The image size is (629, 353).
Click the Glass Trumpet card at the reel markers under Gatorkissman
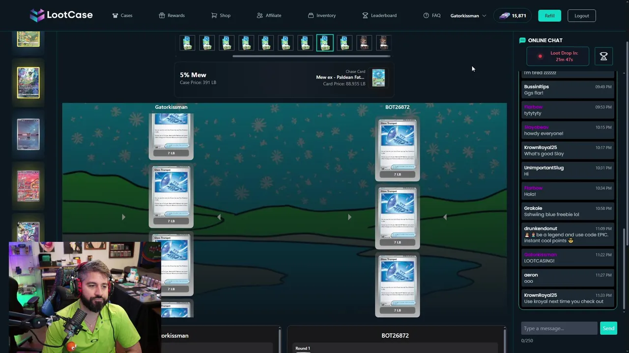(171, 196)
